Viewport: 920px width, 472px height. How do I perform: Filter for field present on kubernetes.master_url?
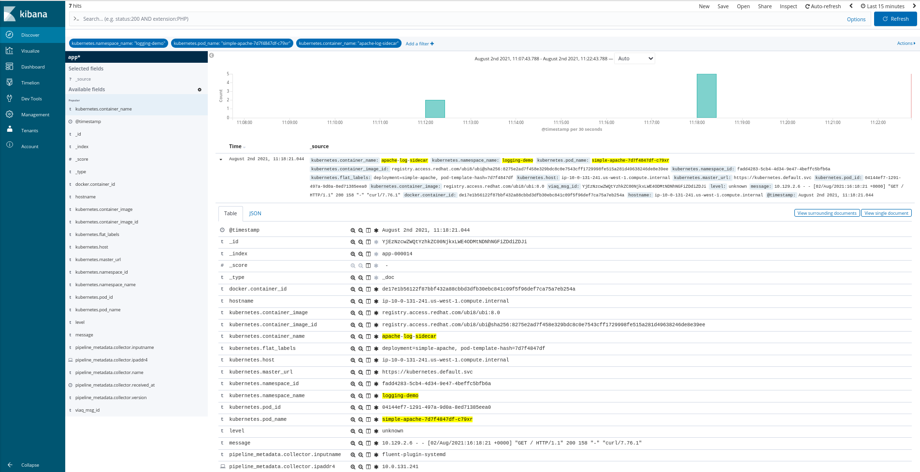[x=376, y=372]
